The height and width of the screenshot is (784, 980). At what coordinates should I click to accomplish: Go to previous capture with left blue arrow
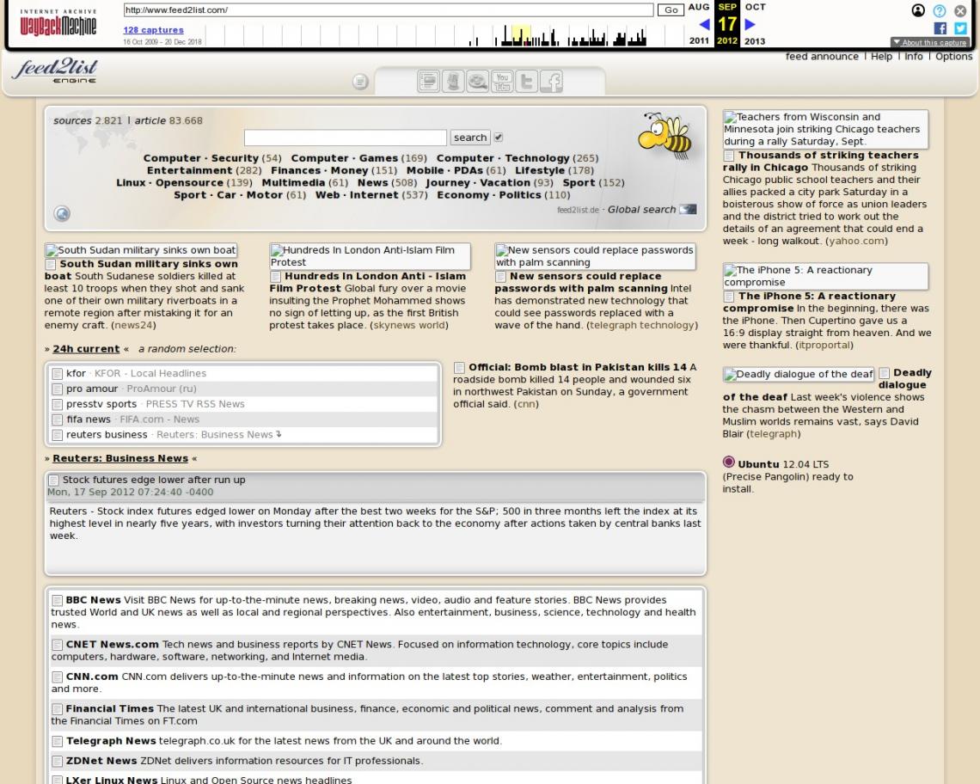pyautogui.click(x=704, y=24)
